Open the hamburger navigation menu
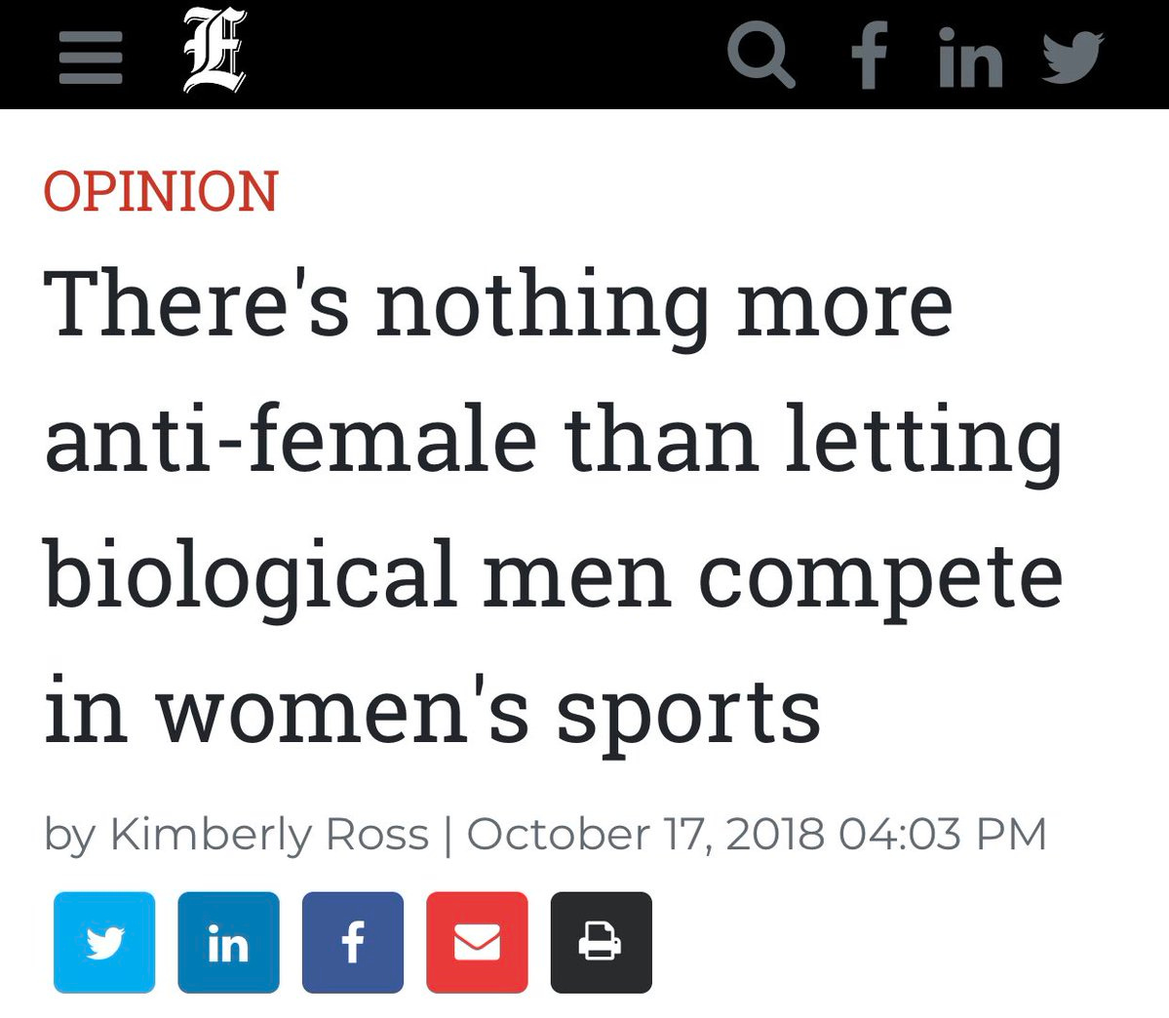 coord(91,58)
